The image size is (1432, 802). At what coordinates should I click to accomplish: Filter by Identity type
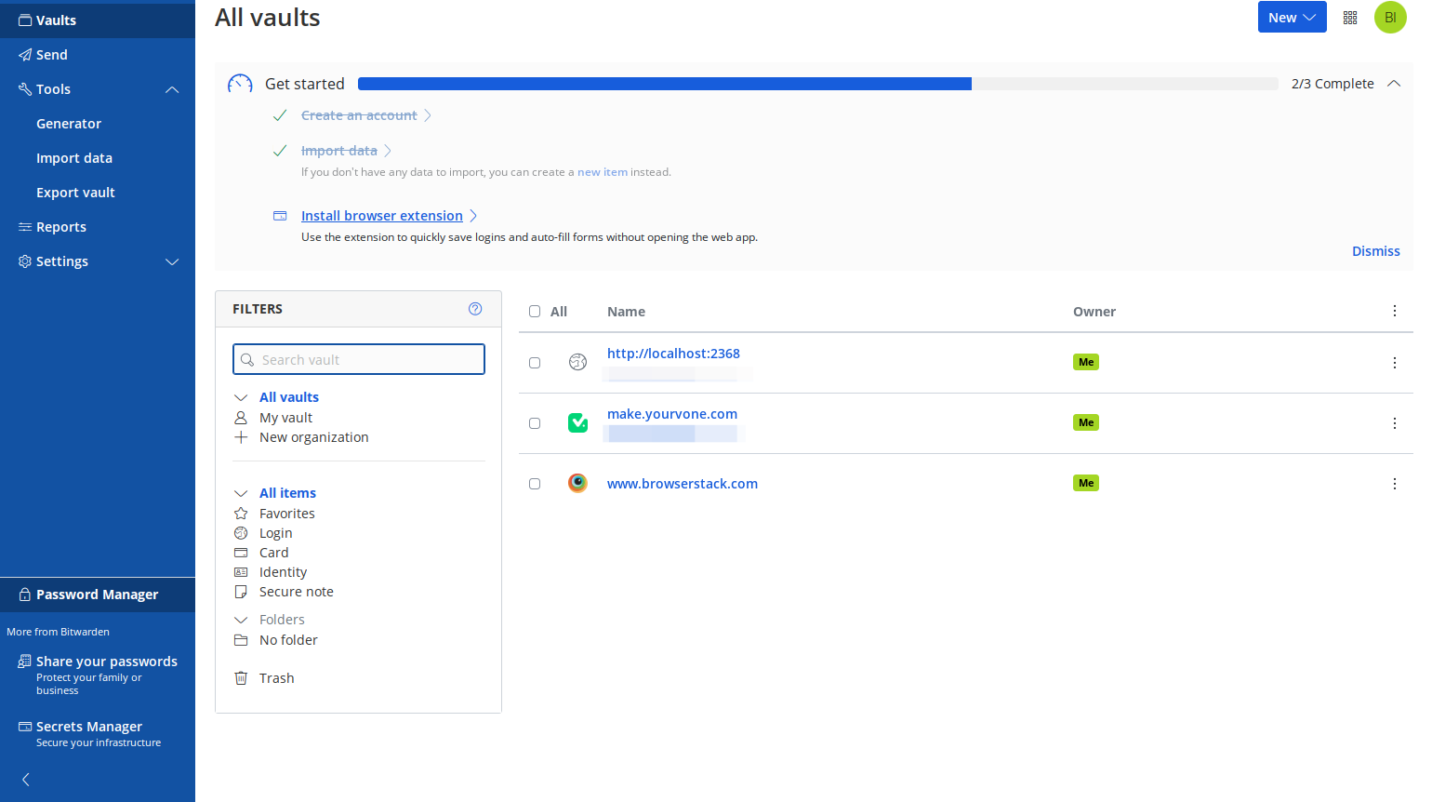283,572
